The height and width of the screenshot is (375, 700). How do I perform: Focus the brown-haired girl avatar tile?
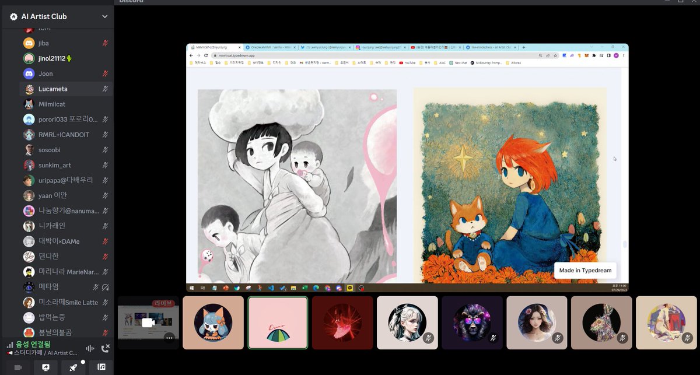pos(537,323)
